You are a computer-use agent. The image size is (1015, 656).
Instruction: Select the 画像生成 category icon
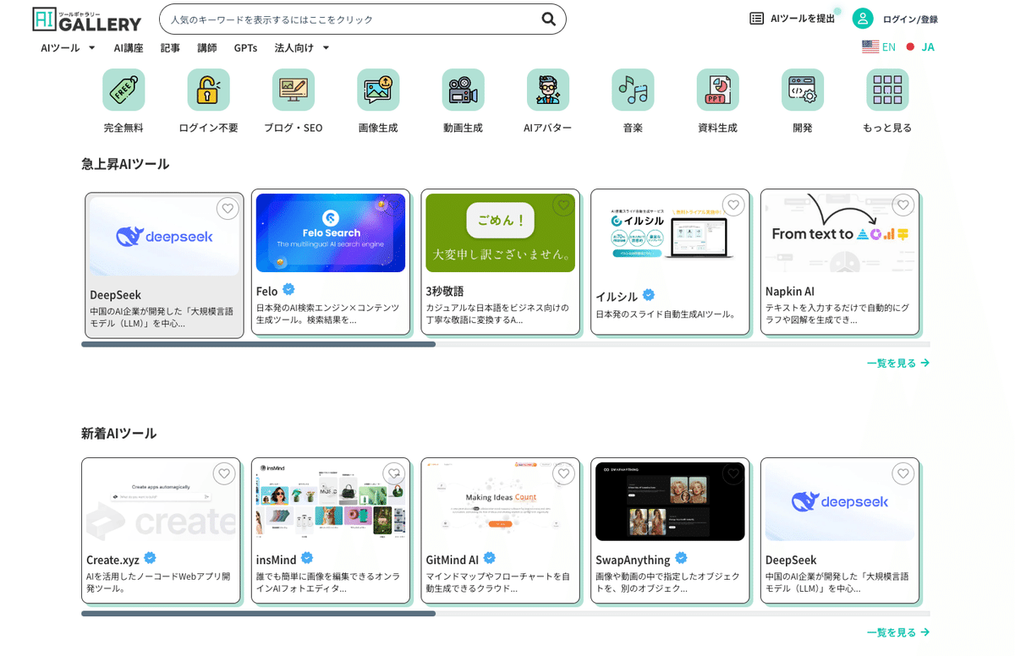pos(378,90)
